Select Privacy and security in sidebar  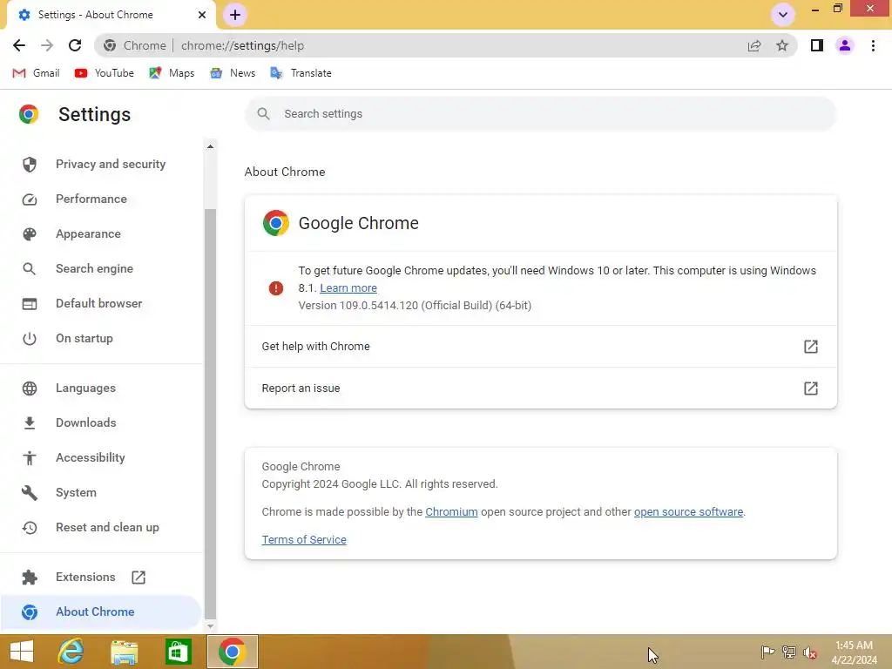pos(101,165)
